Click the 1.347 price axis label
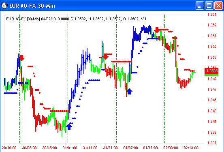The width and height of the screenshot is (224, 152). pyautogui.click(x=212, y=89)
